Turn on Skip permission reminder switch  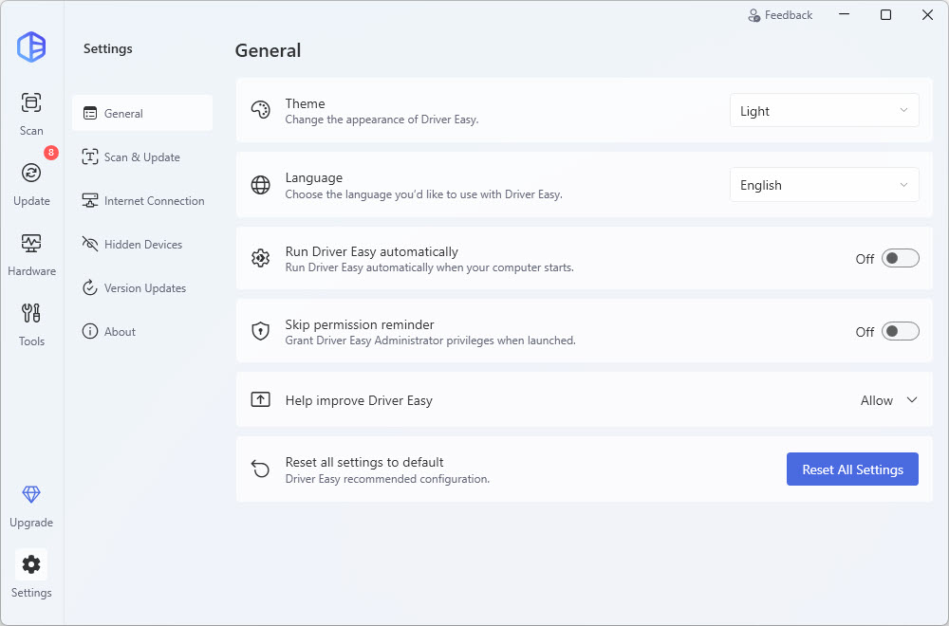pyautogui.click(x=900, y=332)
